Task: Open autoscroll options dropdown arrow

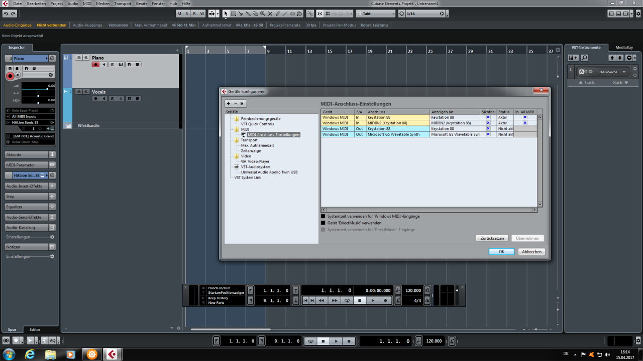Action: click(x=218, y=14)
